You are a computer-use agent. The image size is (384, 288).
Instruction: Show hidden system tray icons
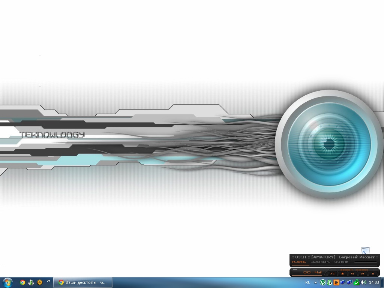point(315,282)
